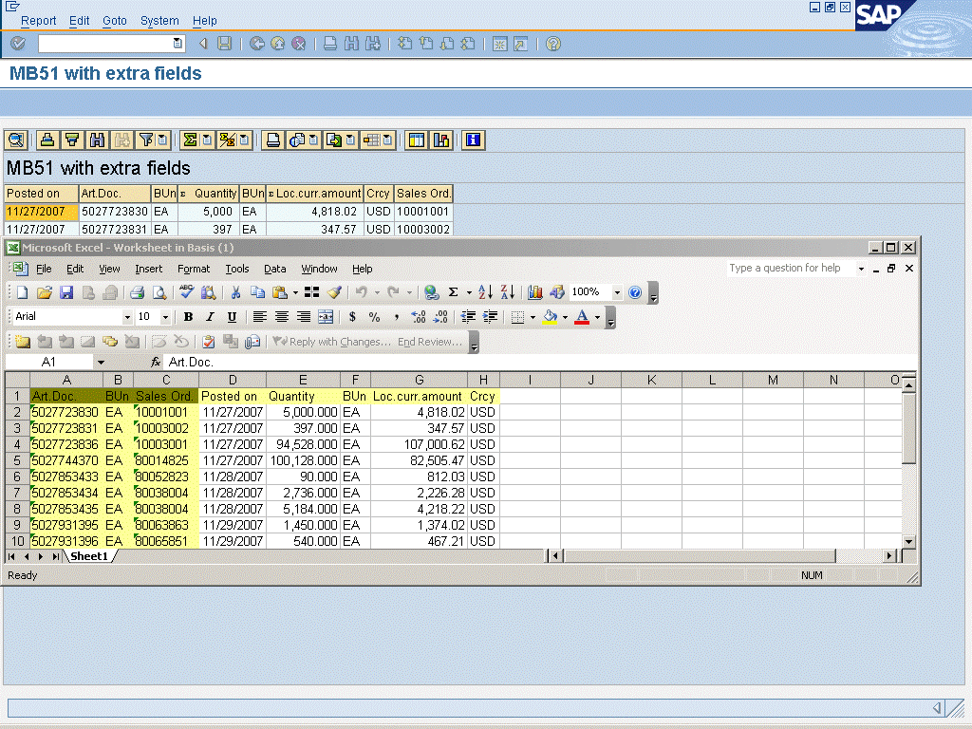Toggle Underline formatting in Excel

pos(232,317)
